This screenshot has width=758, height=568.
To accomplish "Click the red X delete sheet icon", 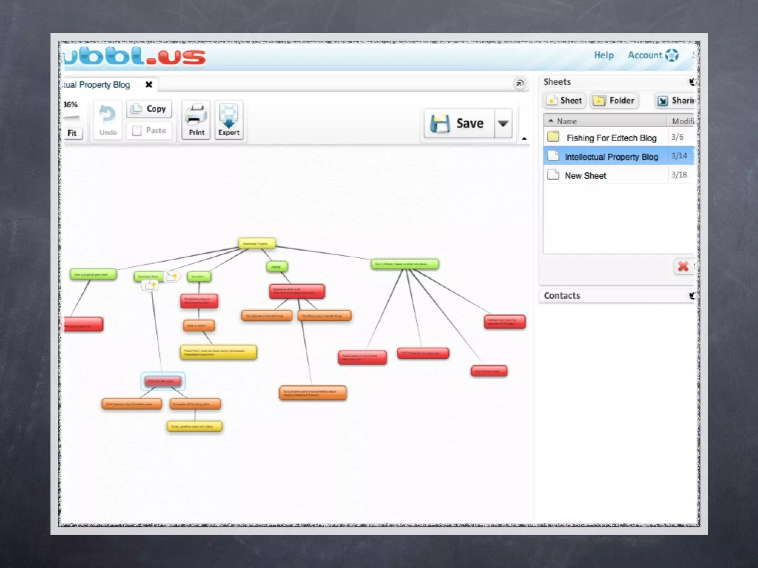I will (683, 266).
